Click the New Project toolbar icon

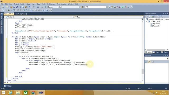pyautogui.click(x=3, y=7)
